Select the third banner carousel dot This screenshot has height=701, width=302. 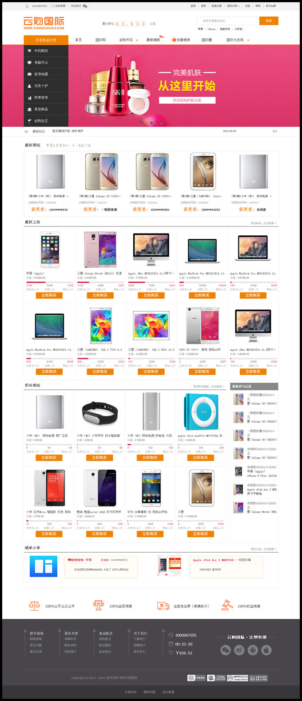click(x=151, y=123)
